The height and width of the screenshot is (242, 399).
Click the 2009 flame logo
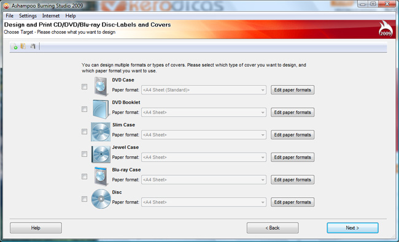pos(385,29)
